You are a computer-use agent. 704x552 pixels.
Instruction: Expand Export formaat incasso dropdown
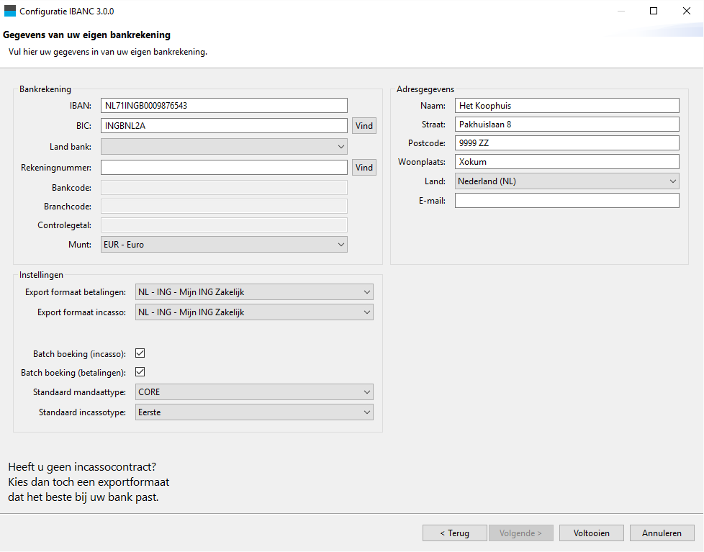pyautogui.click(x=254, y=312)
